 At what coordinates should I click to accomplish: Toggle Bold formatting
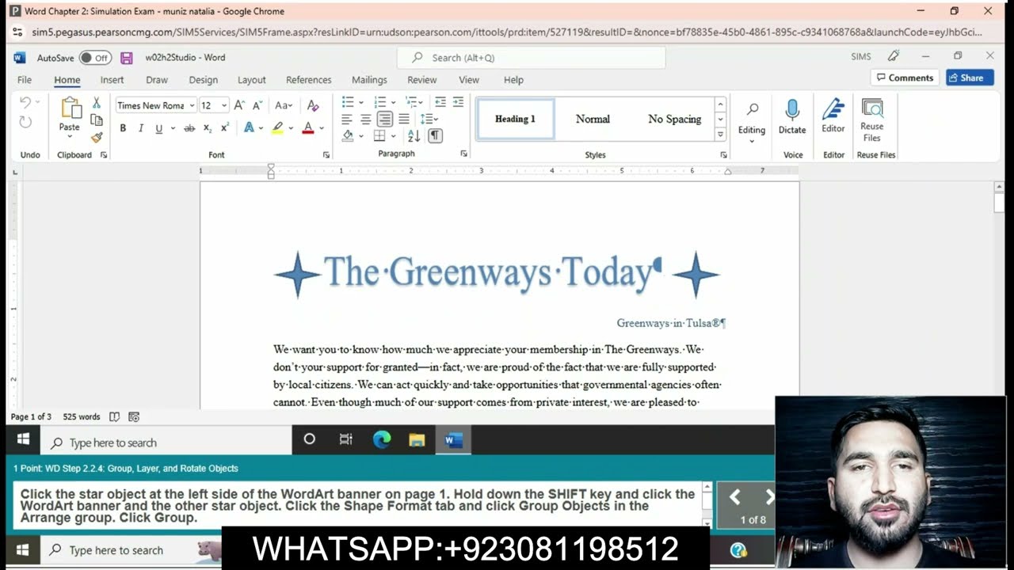click(123, 128)
